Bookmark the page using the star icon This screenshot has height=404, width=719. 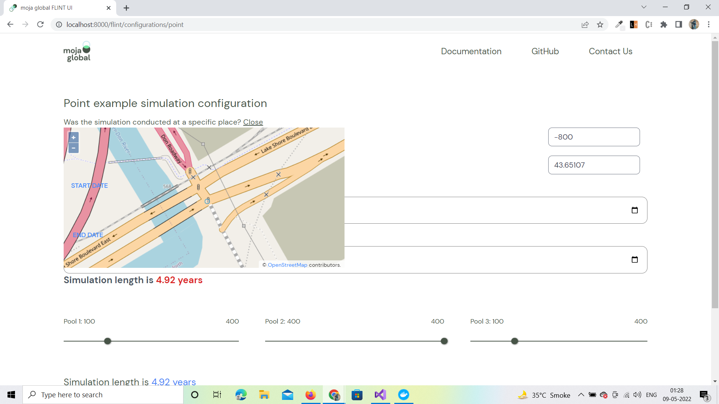point(600,24)
